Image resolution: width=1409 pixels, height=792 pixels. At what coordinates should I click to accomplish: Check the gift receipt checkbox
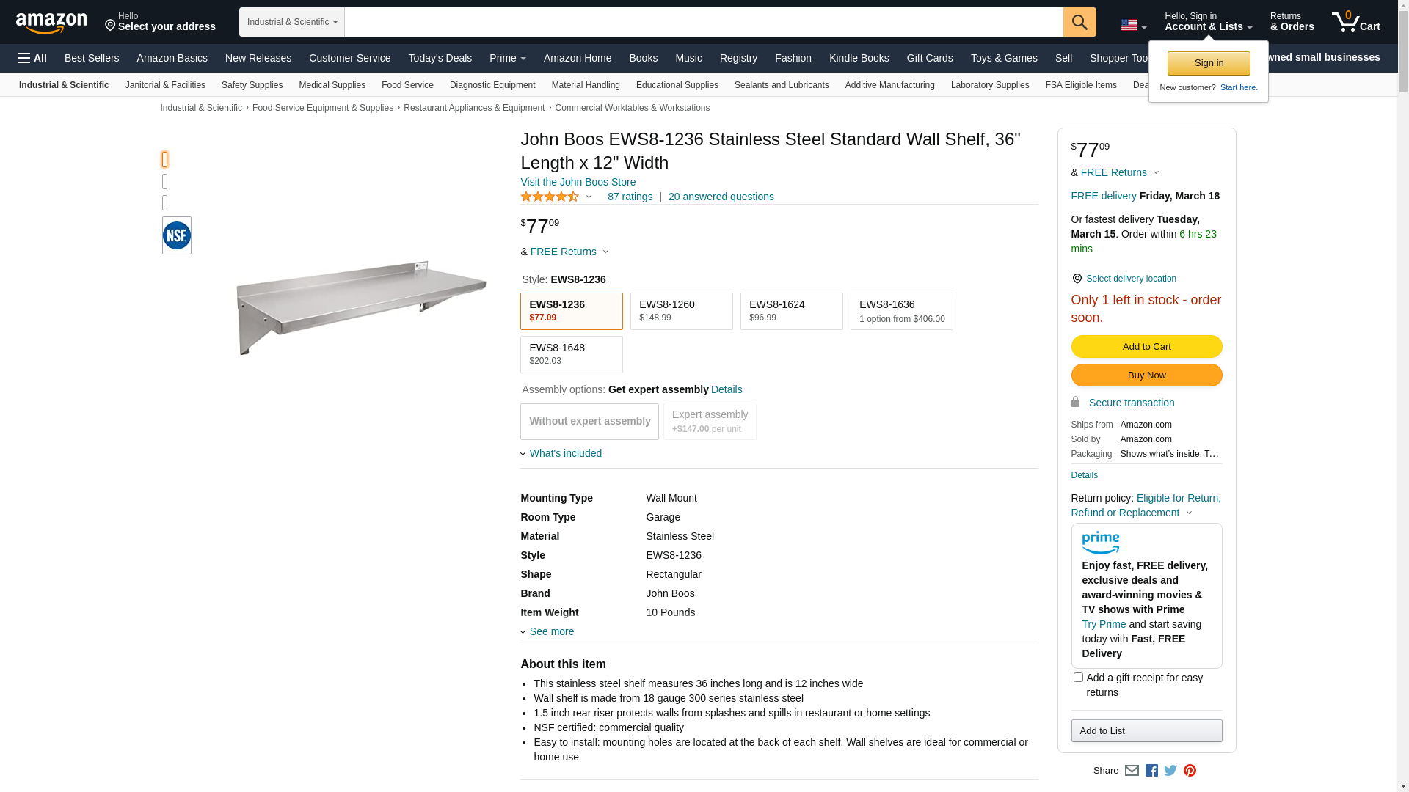coord(1078,678)
